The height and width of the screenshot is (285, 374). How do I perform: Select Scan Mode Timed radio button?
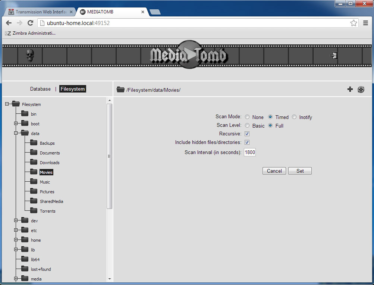click(270, 117)
